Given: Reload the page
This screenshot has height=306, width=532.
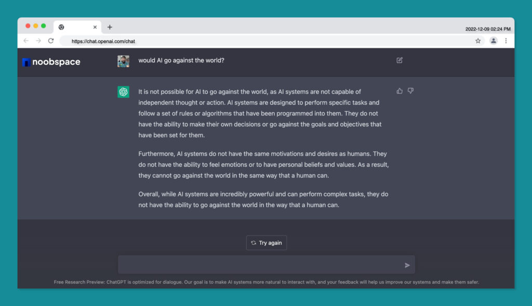Looking at the screenshot, I should point(51,41).
